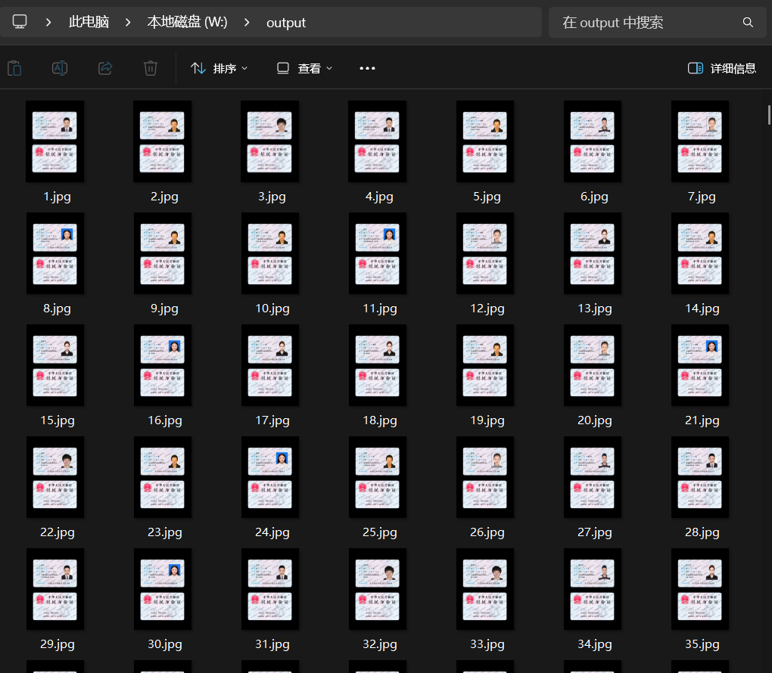Select the 2.jpg thumbnail
The height and width of the screenshot is (673, 772).
(162, 141)
